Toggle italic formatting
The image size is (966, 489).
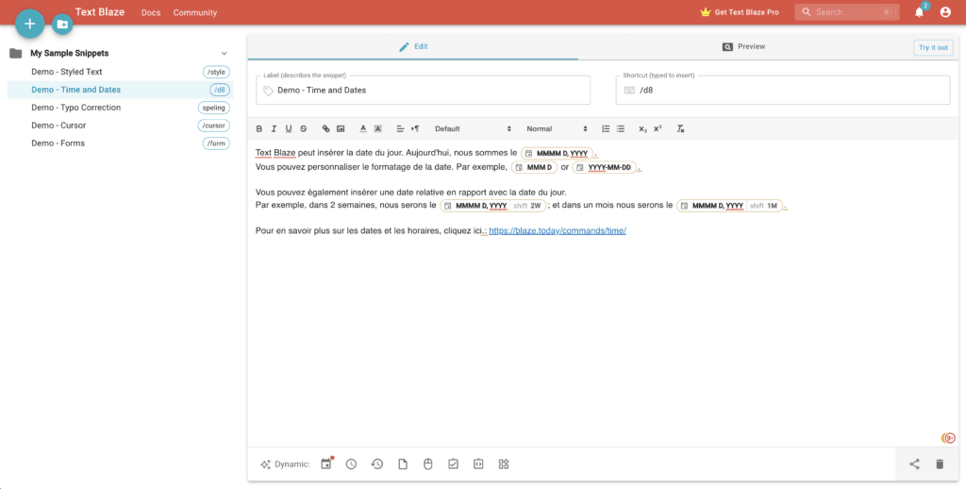point(274,129)
